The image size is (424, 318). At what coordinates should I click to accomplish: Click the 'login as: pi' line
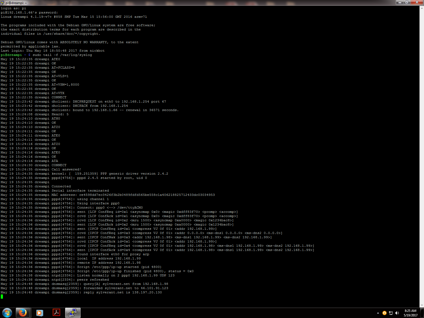(x=14, y=8)
